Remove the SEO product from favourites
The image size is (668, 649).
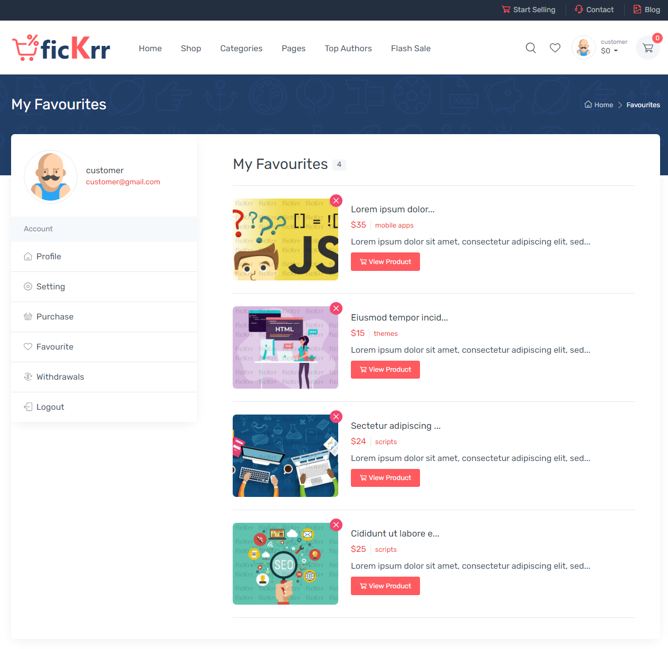point(336,525)
